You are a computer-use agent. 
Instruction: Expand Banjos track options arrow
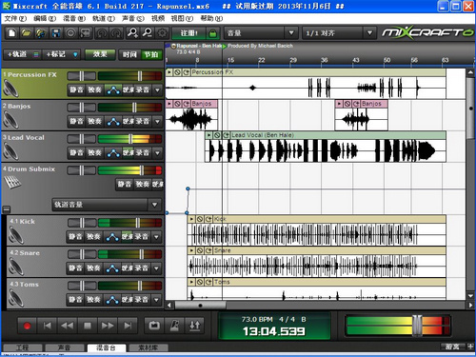[157, 122]
